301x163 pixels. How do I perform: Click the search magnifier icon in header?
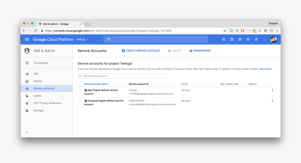109,39
